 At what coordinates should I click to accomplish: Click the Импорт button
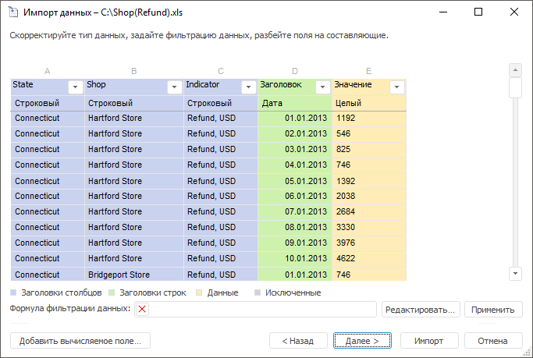tap(429, 341)
